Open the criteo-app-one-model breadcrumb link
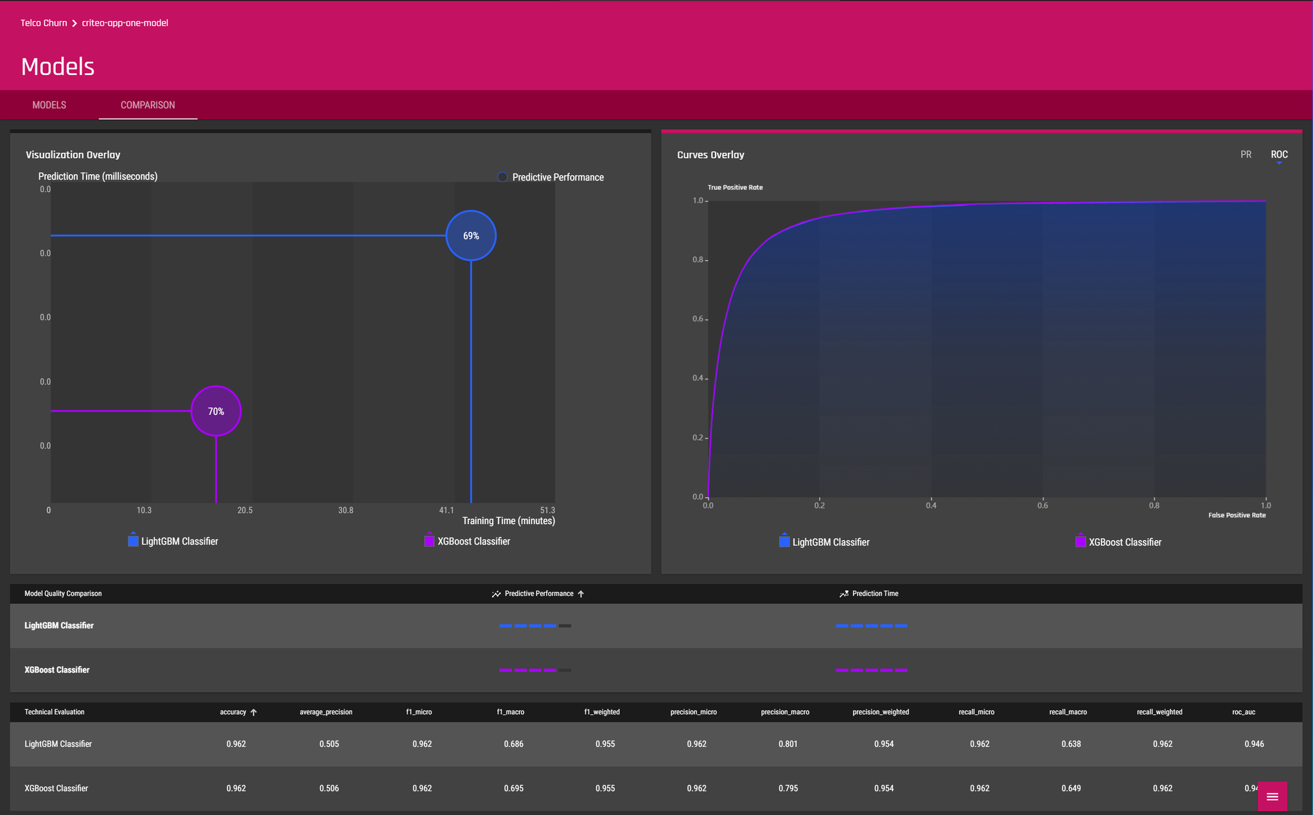Screen dimensions: 1313x815 pyautogui.click(x=125, y=23)
